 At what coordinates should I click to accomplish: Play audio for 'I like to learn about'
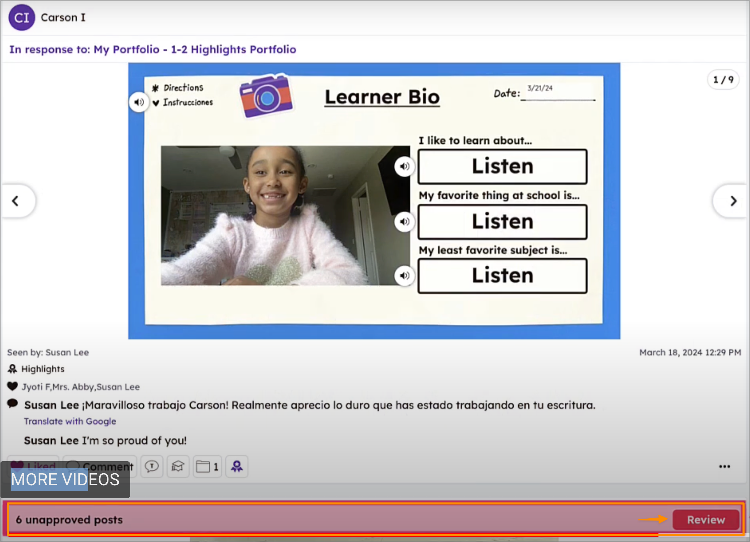click(404, 166)
